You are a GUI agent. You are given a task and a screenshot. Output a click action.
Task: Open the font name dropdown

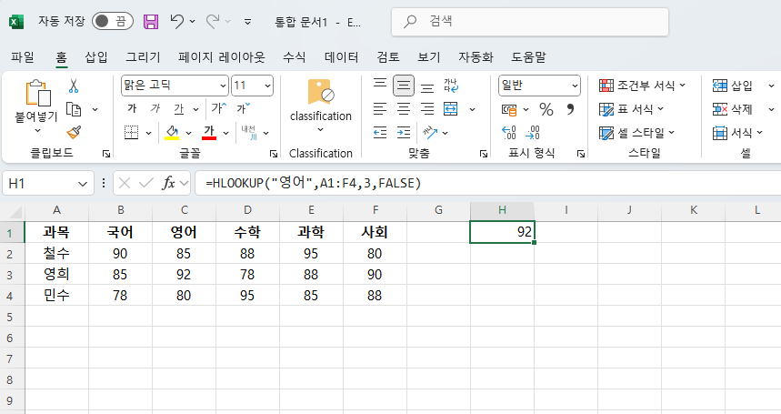pyautogui.click(x=223, y=86)
